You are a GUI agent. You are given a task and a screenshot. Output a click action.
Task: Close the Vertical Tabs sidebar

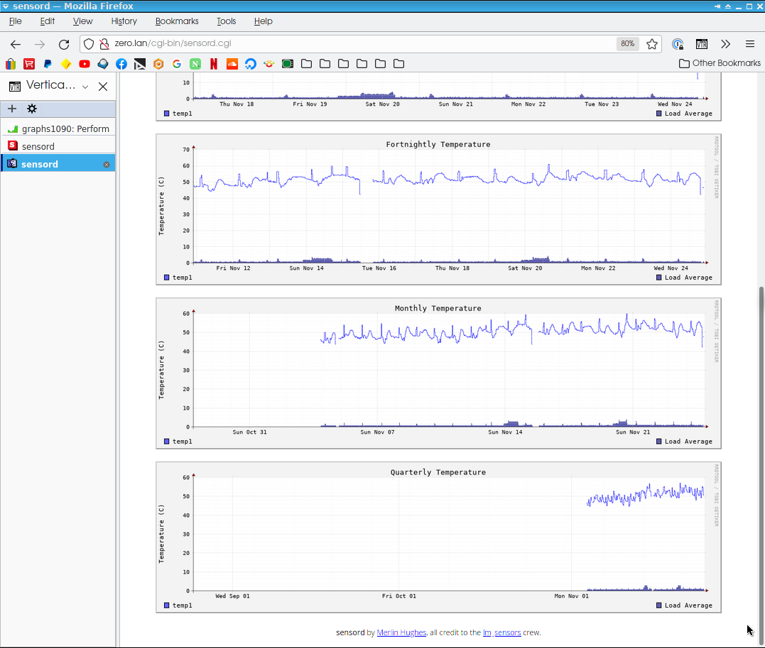click(x=103, y=87)
